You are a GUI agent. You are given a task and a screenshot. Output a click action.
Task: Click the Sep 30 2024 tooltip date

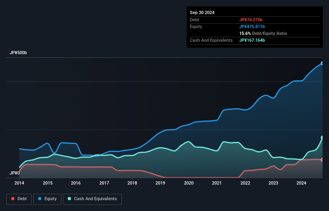tap(202, 12)
